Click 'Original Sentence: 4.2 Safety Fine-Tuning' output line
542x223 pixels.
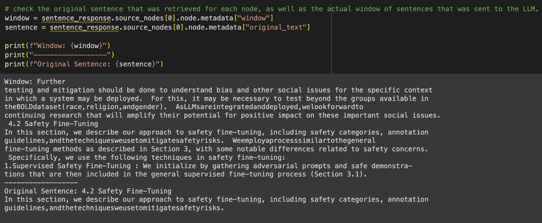88,191
